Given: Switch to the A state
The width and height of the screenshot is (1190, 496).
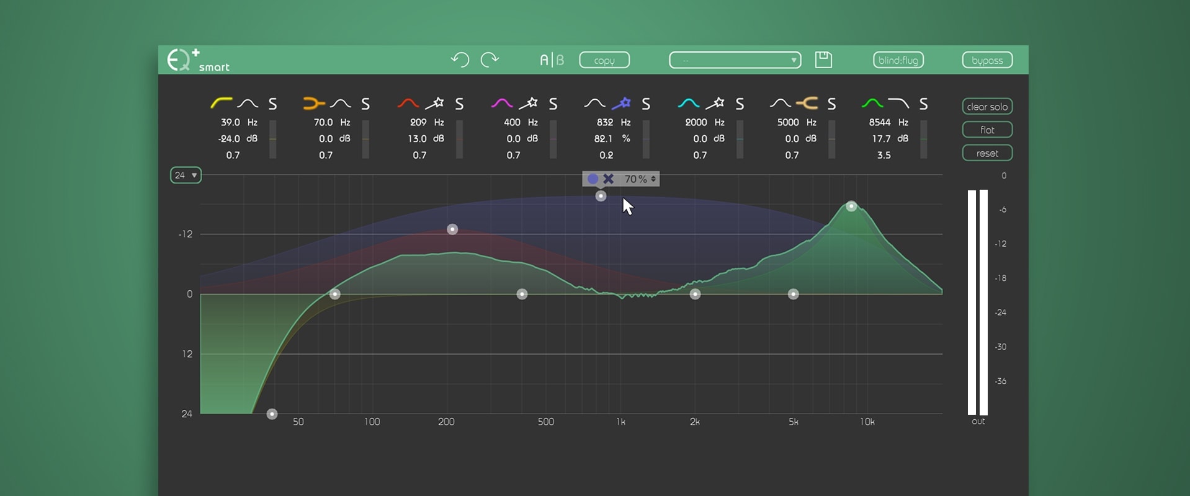Looking at the screenshot, I should point(544,60).
